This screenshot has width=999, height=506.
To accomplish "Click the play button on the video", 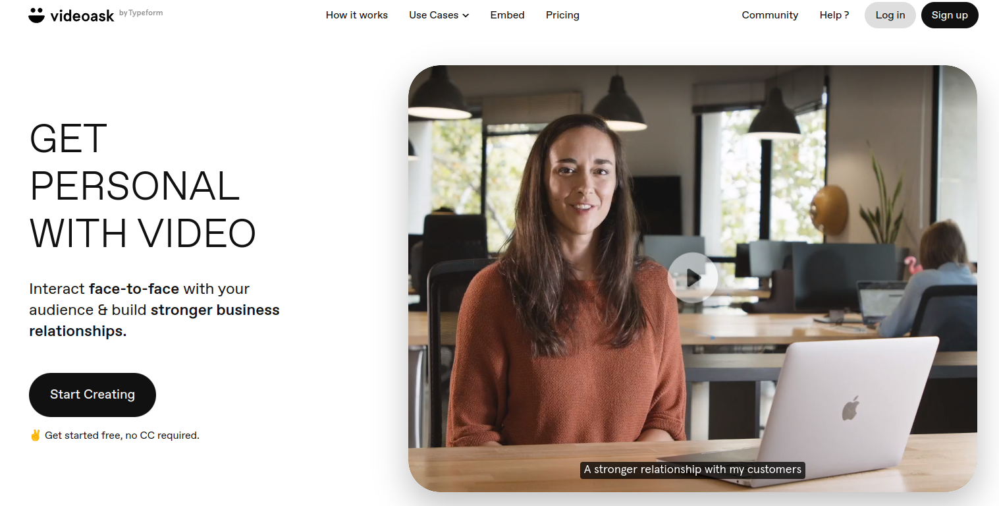I will click(692, 277).
